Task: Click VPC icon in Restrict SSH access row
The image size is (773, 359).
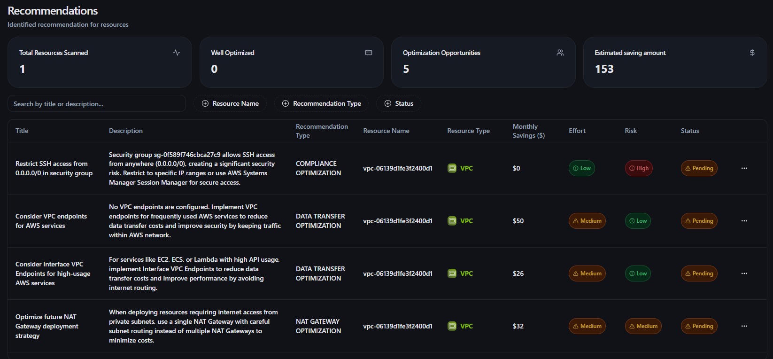Action: pos(452,168)
